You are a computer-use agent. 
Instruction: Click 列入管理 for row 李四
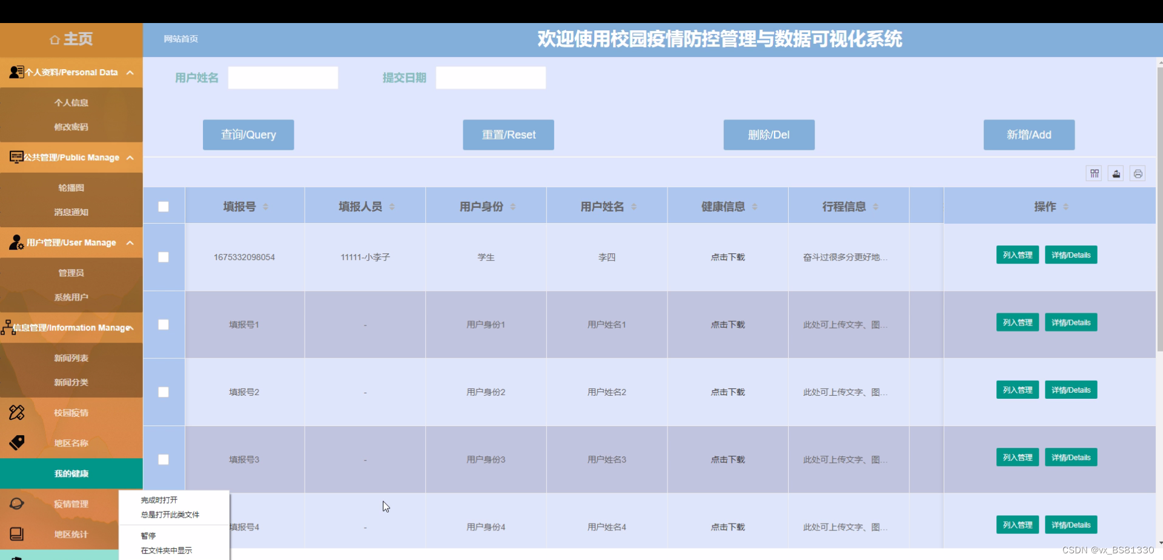[1018, 255]
